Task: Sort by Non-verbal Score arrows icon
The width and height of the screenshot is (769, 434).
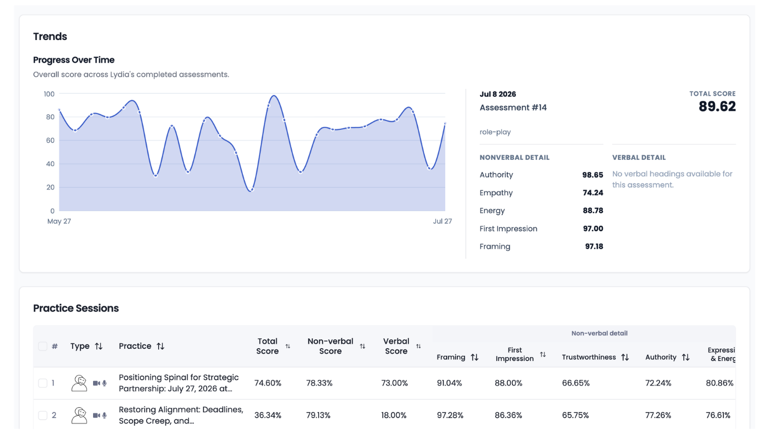Action: tap(362, 346)
